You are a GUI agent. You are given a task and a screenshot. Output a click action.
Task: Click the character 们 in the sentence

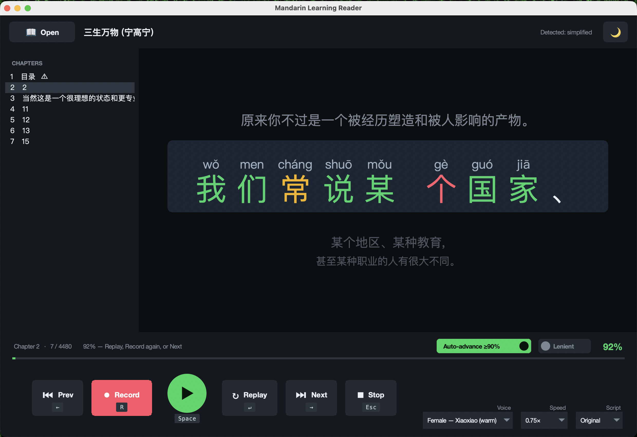(252, 189)
